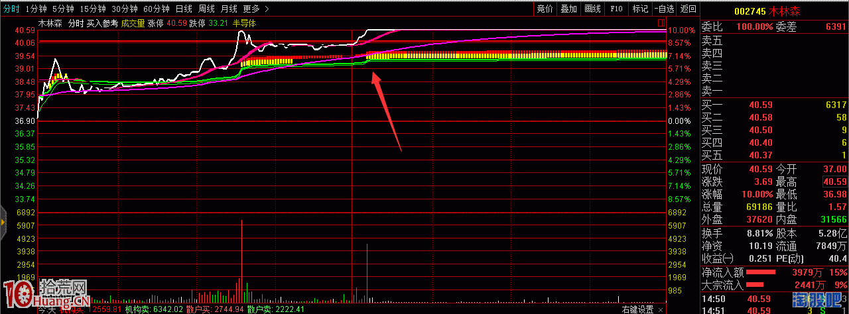Click the 现价 40.59 value
849x314 pixels.
[x=761, y=170]
